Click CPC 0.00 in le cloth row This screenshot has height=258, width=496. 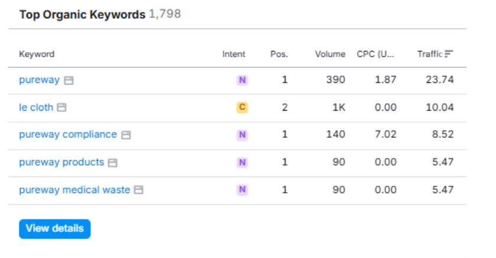pyautogui.click(x=385, y=107)
